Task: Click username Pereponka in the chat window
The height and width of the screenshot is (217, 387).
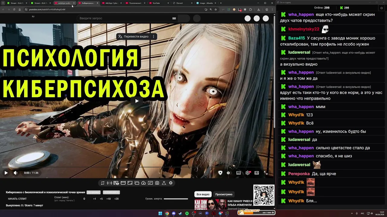Action: pyautogui.click(x=299, y=174)
